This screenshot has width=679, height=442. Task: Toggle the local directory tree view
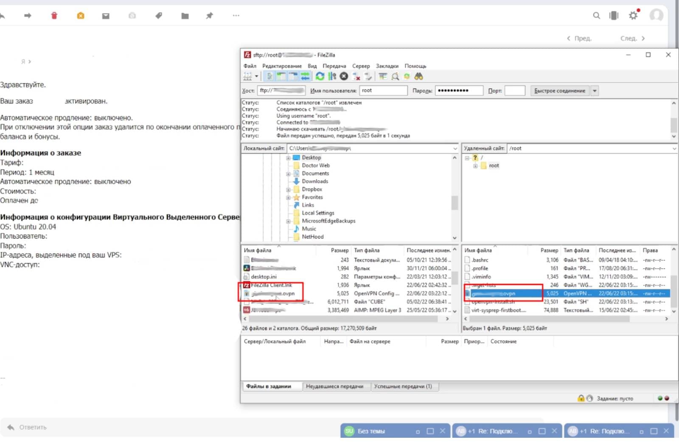[281, 76]
